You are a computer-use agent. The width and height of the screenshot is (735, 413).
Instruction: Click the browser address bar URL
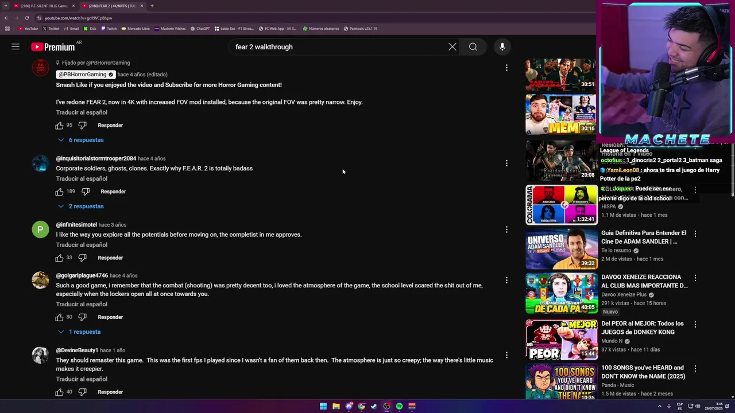(x=78, y=18)
